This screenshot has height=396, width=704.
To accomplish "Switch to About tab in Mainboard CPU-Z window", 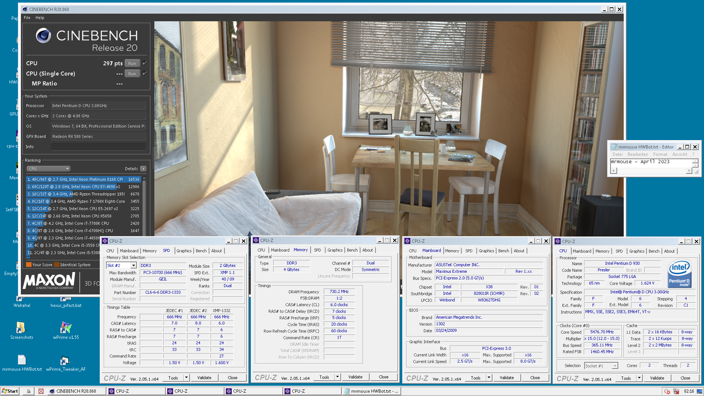I will click(519, 251).
